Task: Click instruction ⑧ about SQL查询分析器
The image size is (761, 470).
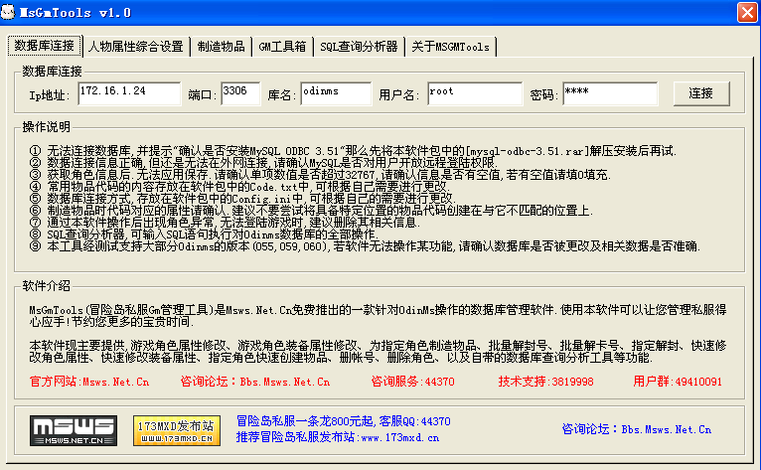Action: click(x=204, y=235)
